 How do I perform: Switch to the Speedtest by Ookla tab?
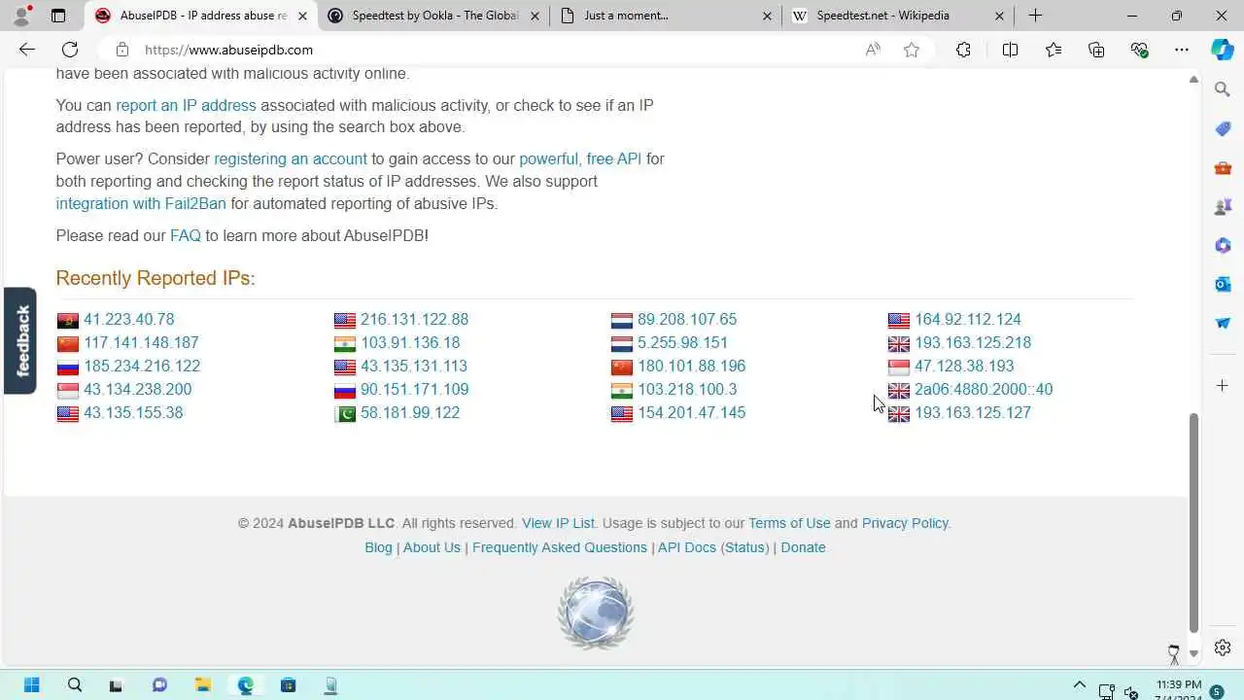[434, 16]
